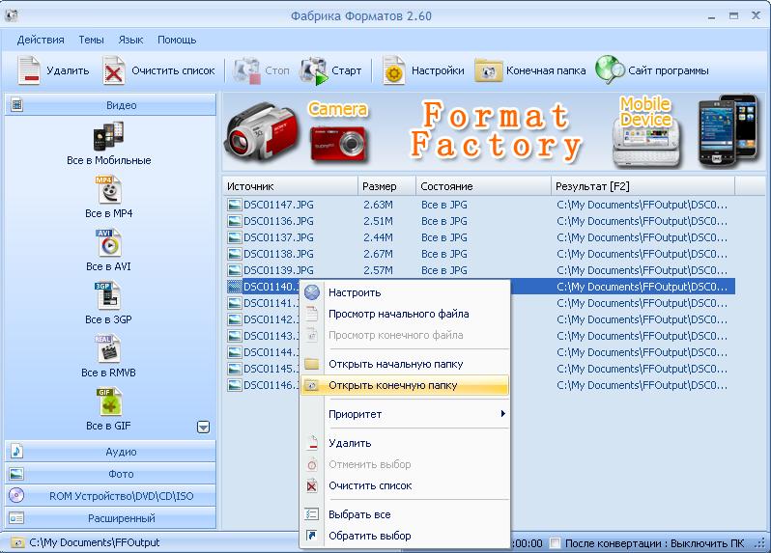
Task: Expand the ROM Устройство\DVD\CD\ISO section
Action: pyautogui.click(x=111, y=495)
